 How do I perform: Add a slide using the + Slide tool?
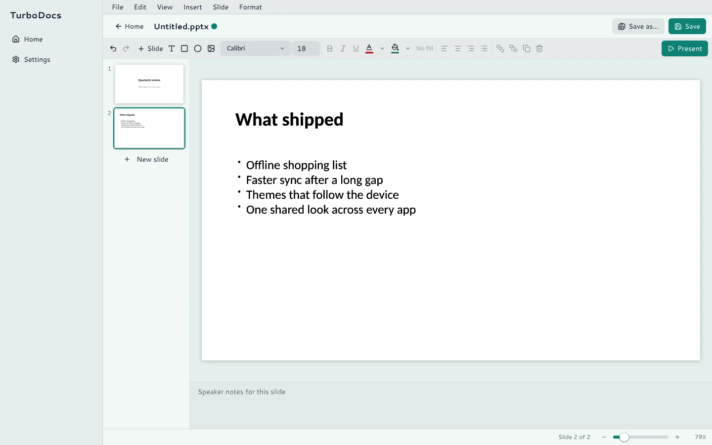(151, 48)
